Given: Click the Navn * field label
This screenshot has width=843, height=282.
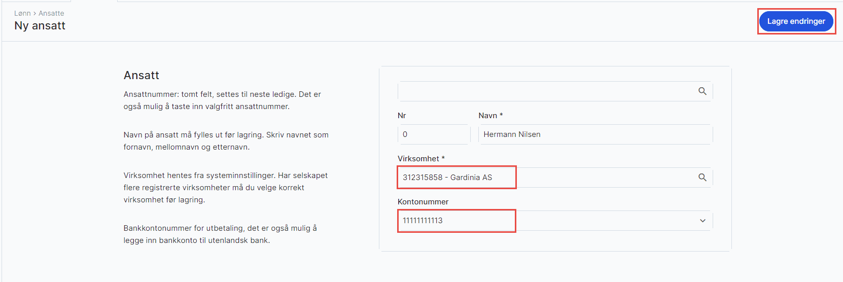Looking at the screenshot, I should (x=490, y=116).
